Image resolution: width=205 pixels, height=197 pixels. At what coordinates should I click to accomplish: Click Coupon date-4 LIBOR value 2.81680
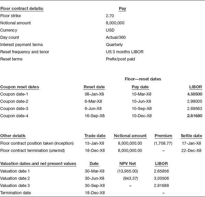click(x=195, y=116)
